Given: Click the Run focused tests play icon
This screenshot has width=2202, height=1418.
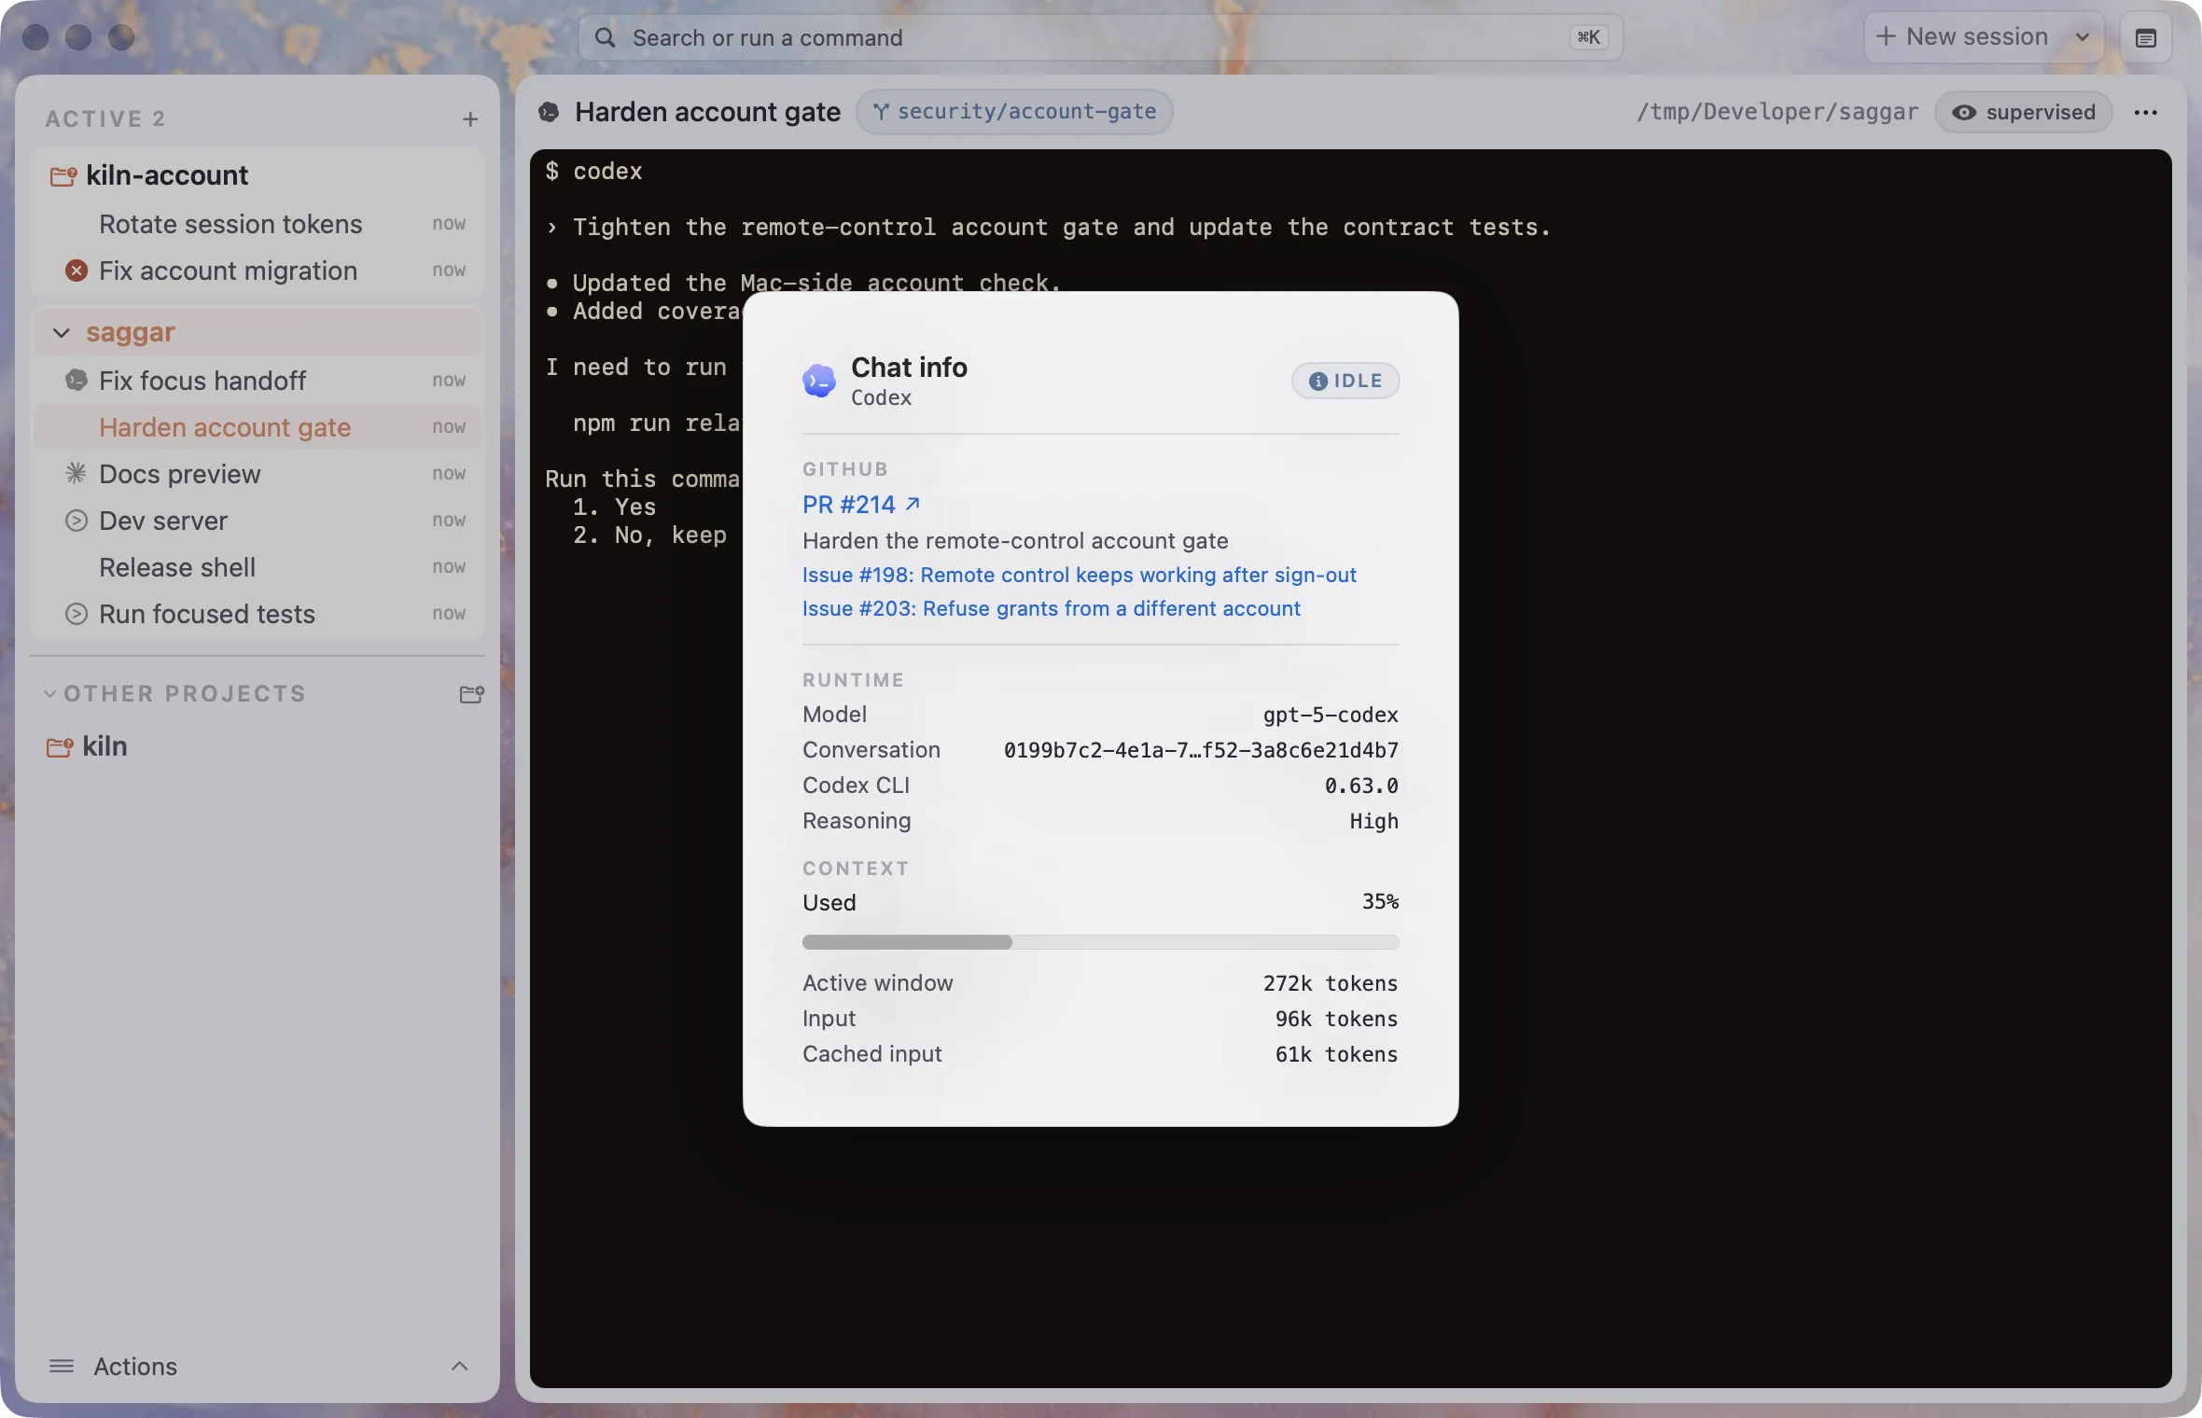Looking at the screenshot, I should pos(77,614).
